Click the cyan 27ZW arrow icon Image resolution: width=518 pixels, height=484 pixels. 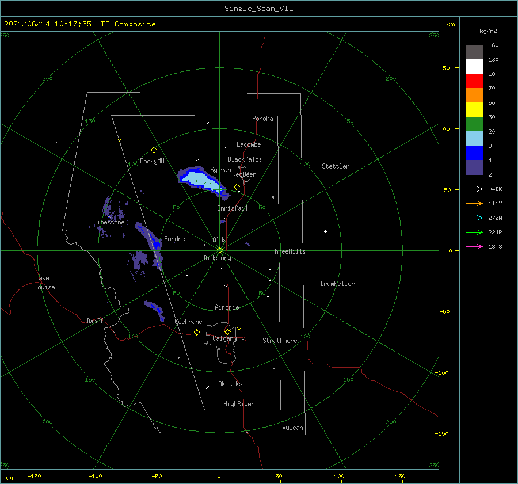pyautogui.click(x=474, y=218)
